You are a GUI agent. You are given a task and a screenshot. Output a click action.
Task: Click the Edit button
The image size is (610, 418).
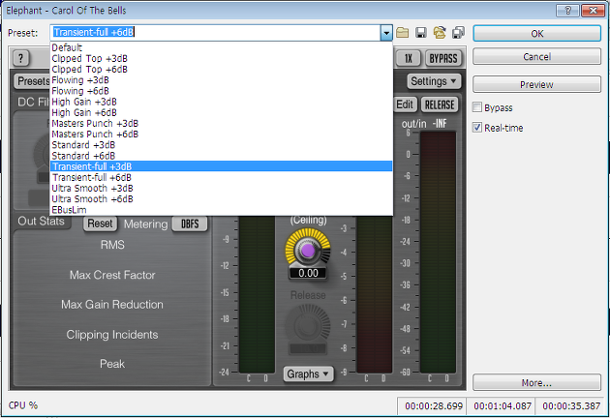[405, 104]
